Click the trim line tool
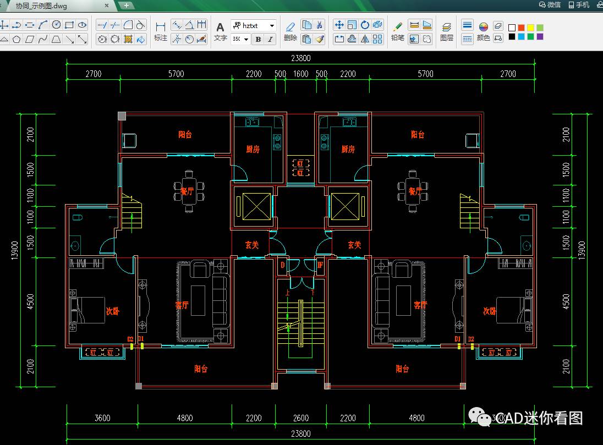This screenshot has width=603, height=445. [x=115, y=25]
